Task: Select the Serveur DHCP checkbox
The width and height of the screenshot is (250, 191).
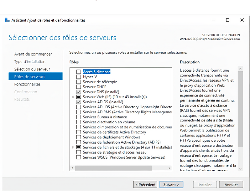Action: pyautogui.click(x=78, y=87)
